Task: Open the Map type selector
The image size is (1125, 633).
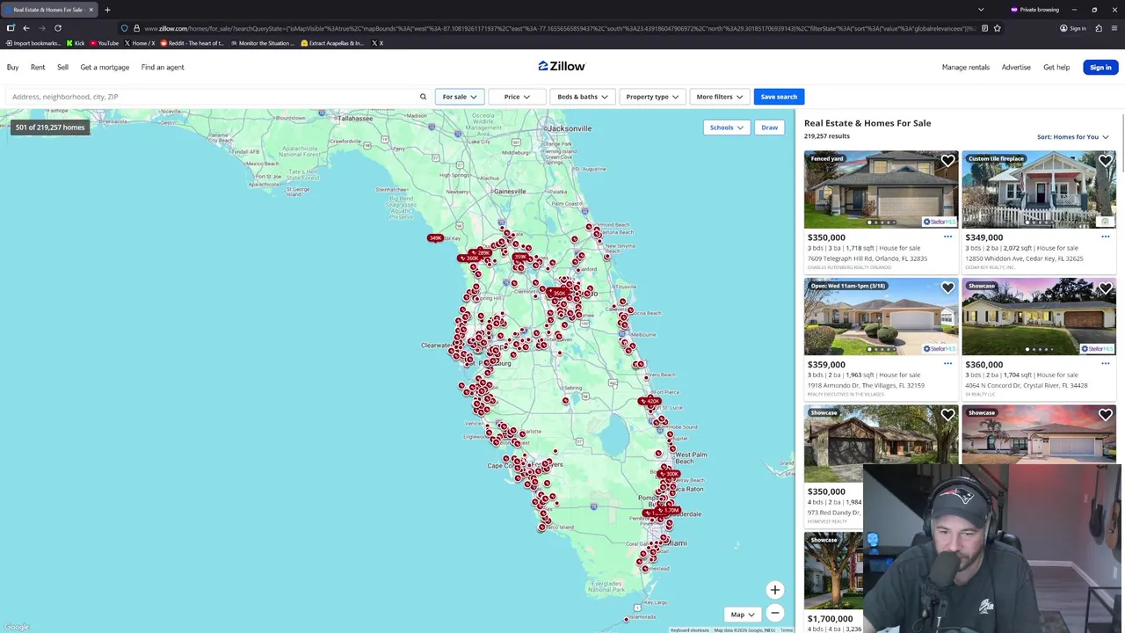Action: [x=743, y=615]
